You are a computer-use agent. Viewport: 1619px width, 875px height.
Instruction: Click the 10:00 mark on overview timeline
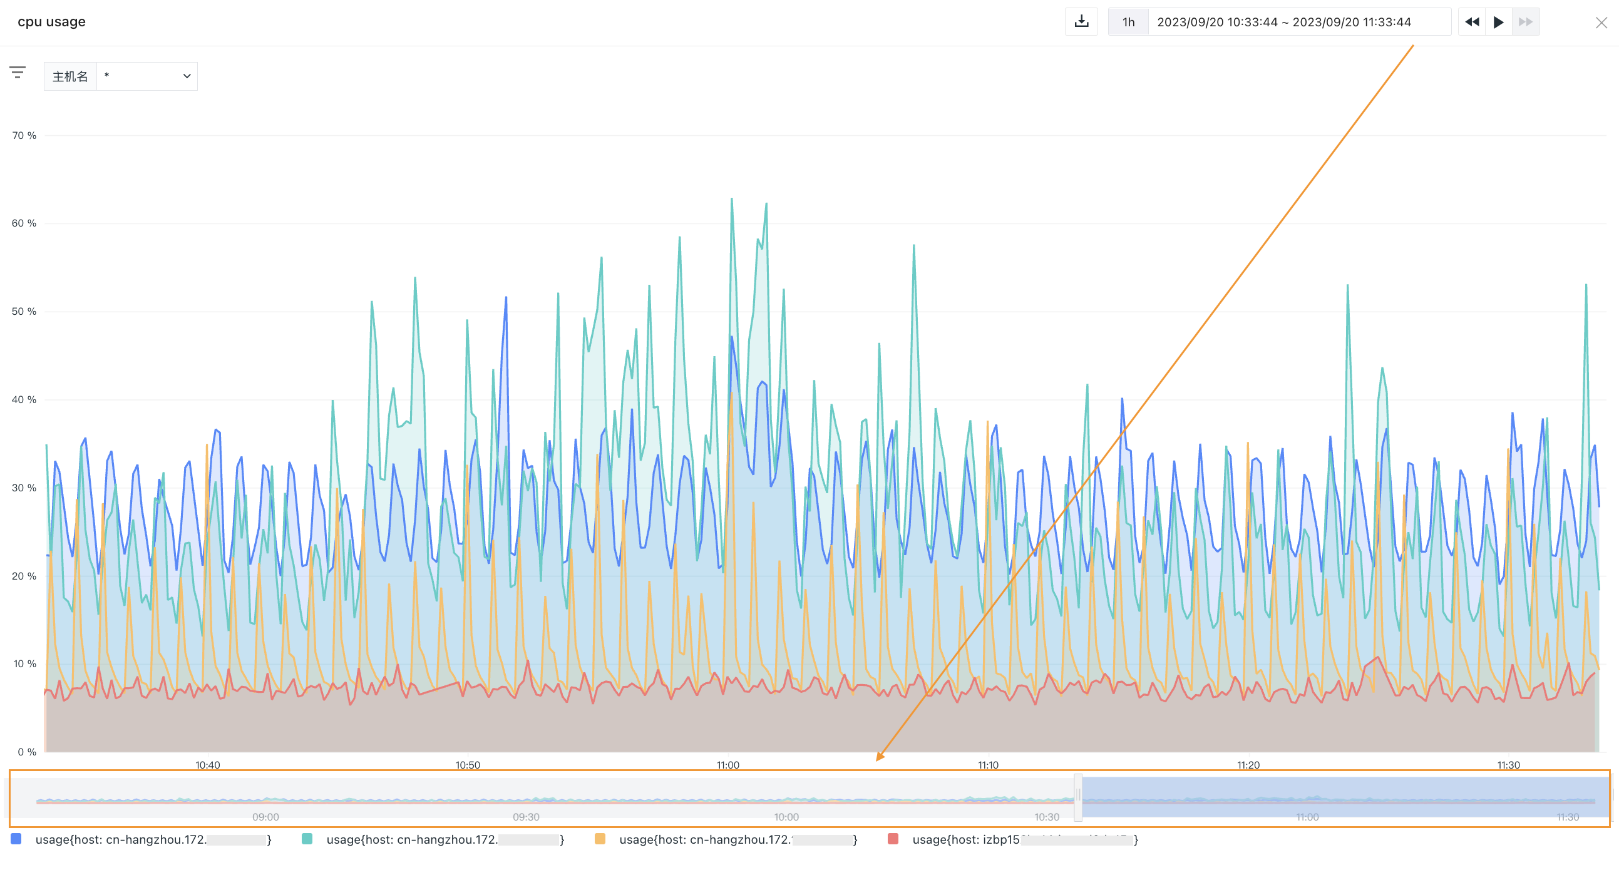[786, 817]
